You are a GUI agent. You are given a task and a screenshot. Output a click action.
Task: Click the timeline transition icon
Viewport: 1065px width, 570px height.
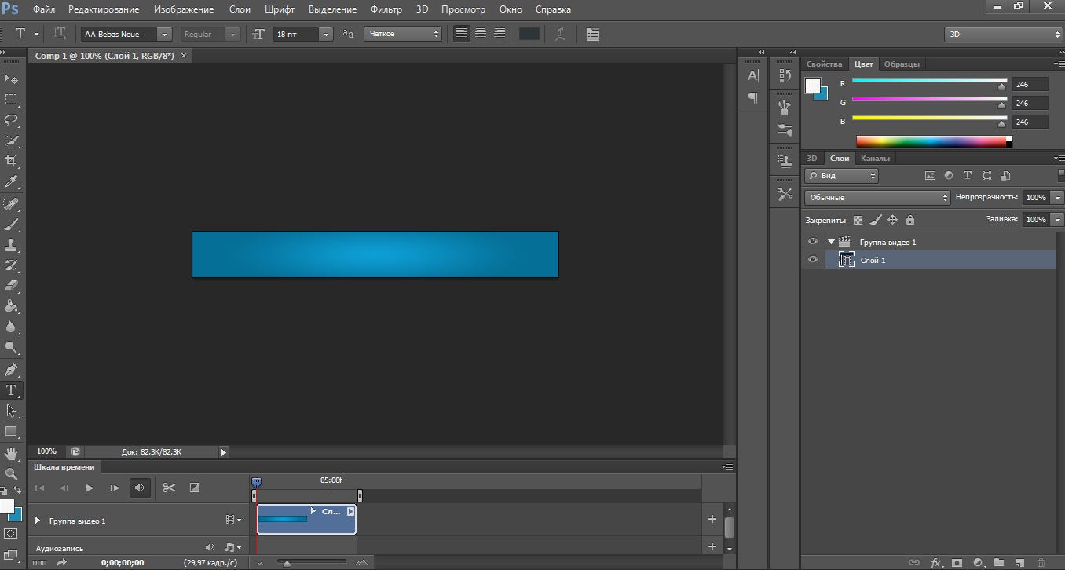[195, 488]
